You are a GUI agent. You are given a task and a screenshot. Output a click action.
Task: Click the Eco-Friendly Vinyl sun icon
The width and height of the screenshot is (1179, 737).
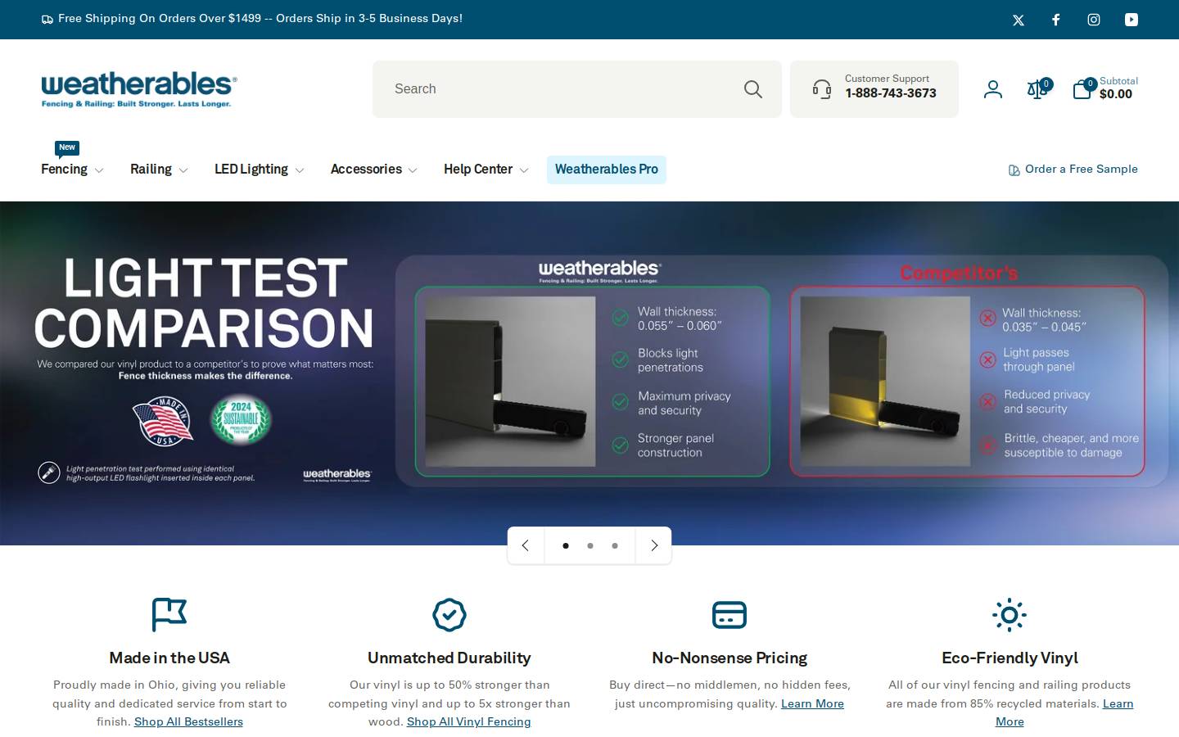(x=1010, y=615)
